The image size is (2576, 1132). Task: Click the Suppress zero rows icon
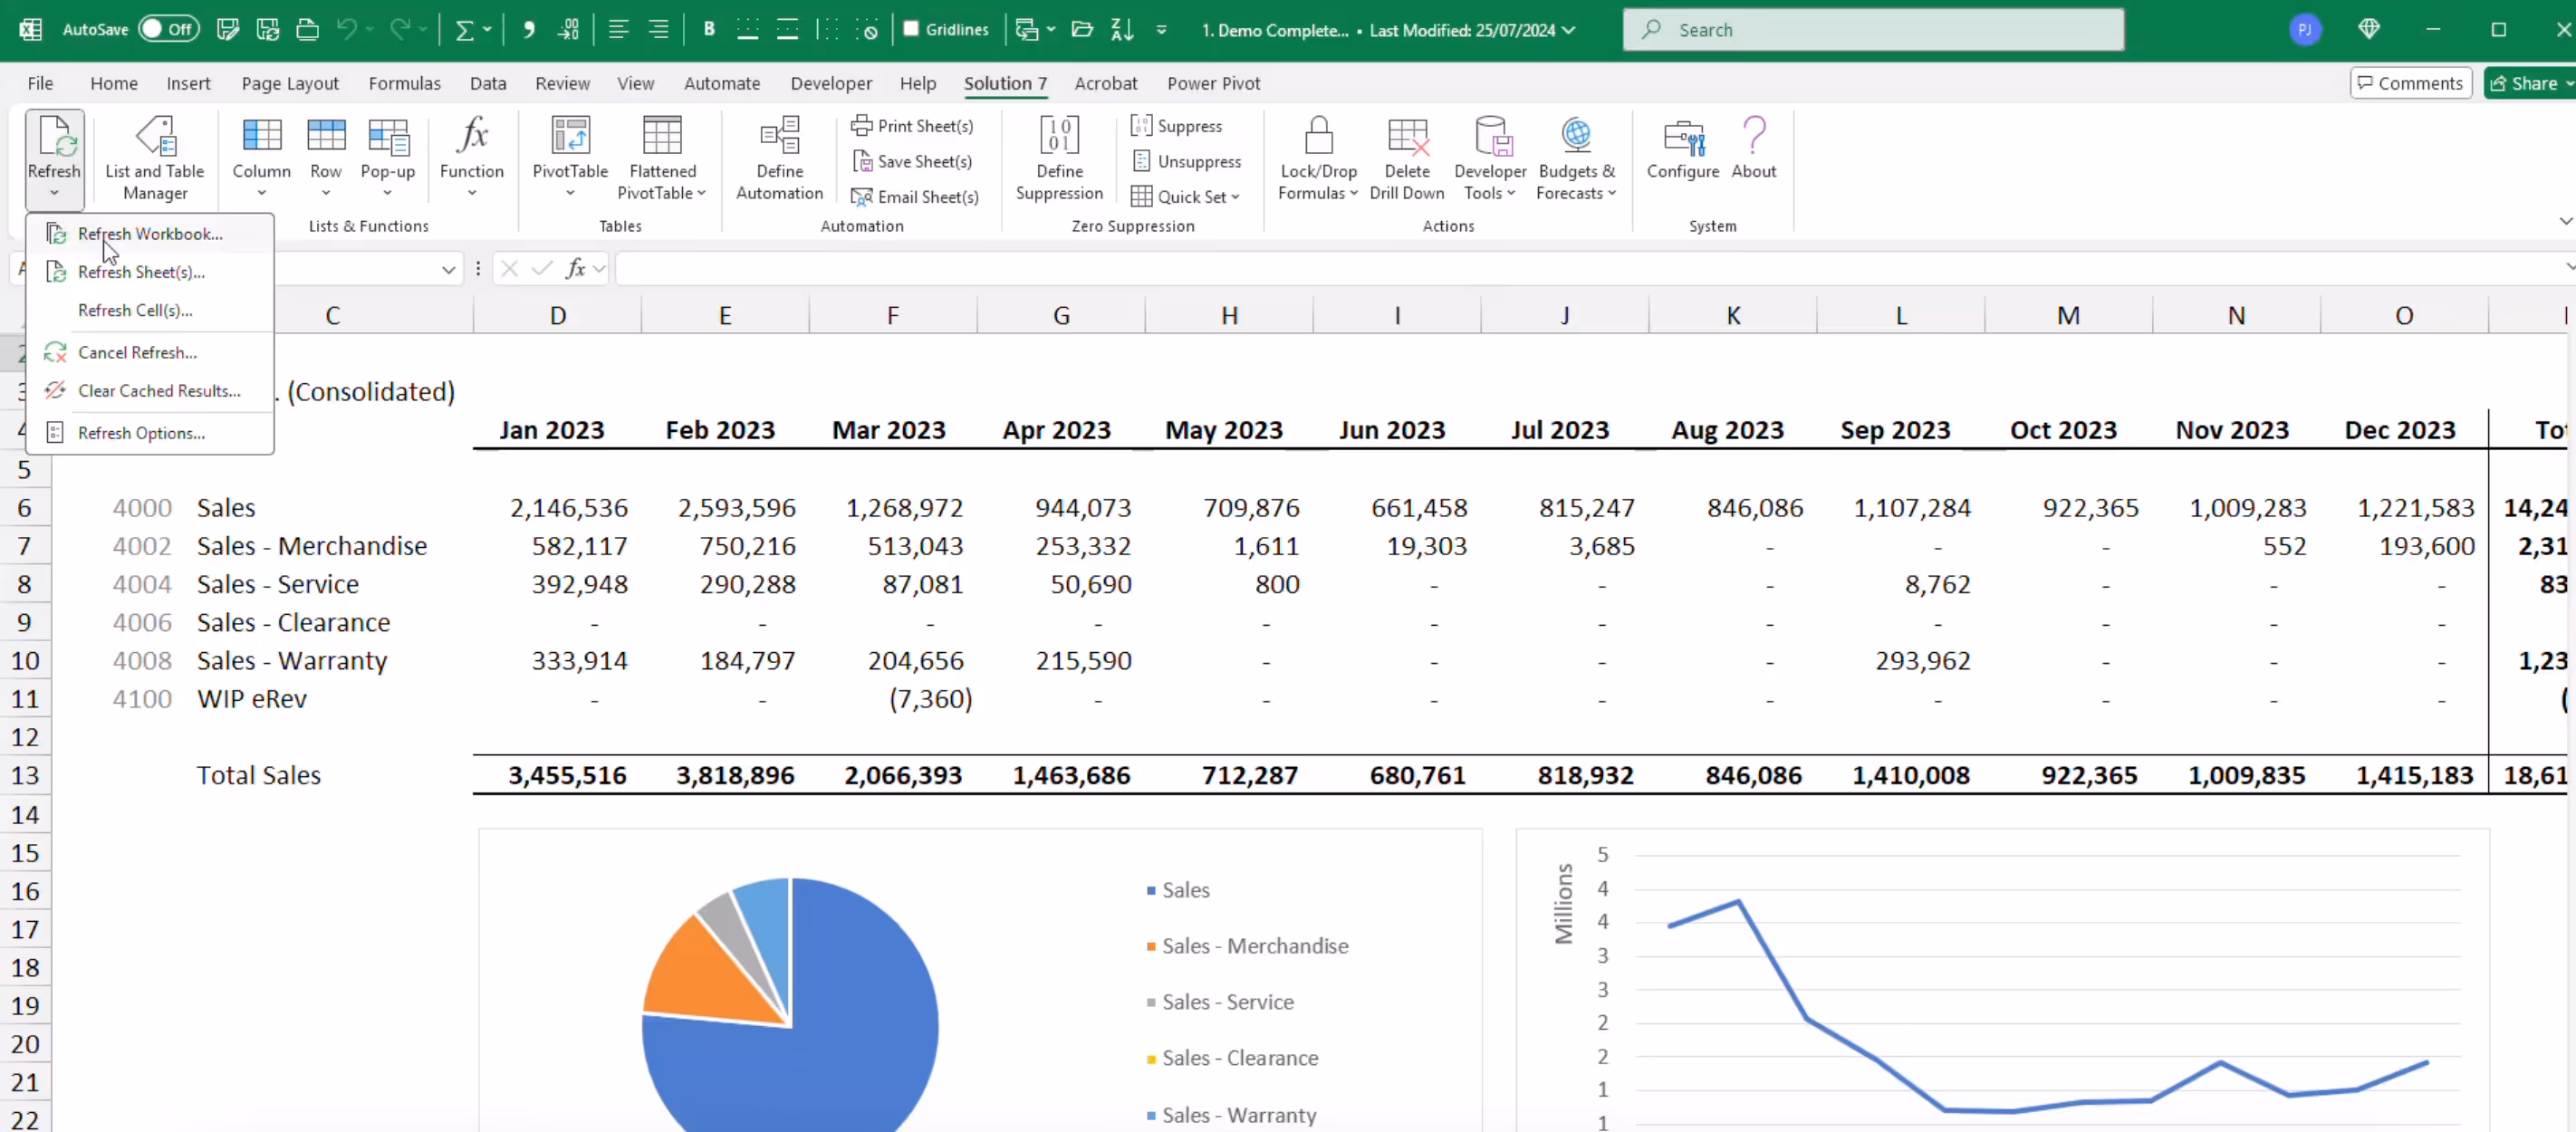(1141, 126)
